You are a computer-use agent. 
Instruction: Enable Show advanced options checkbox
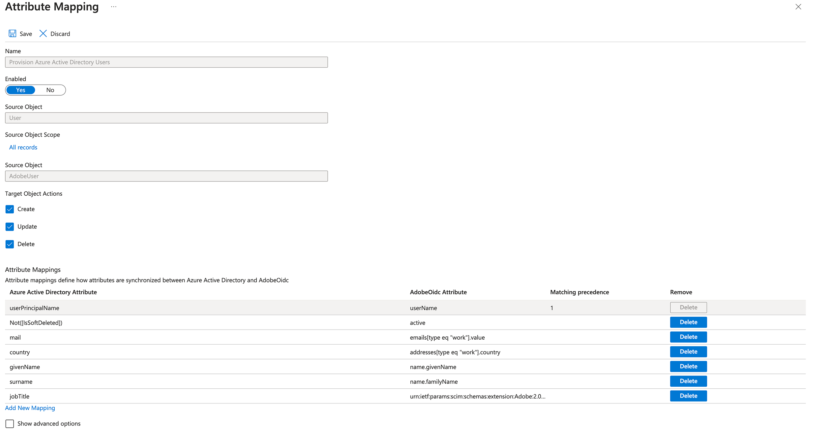coord(10,424)
